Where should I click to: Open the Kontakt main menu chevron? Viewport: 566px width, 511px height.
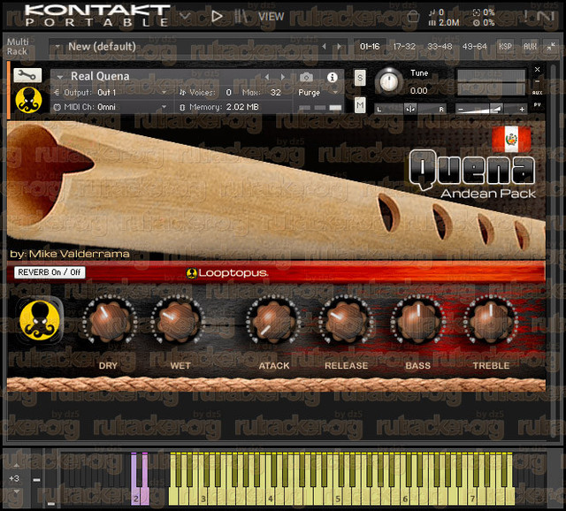[x=185, y=16]
